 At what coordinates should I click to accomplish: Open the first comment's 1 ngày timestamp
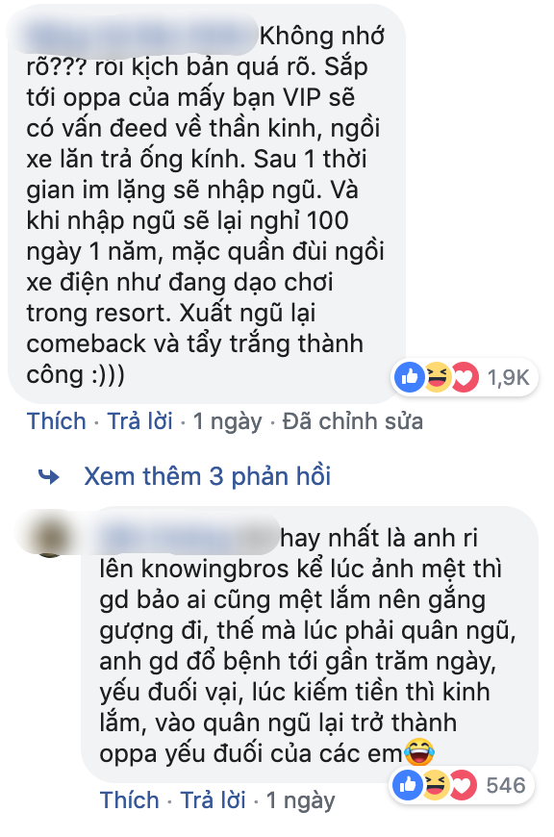(228, 421)
